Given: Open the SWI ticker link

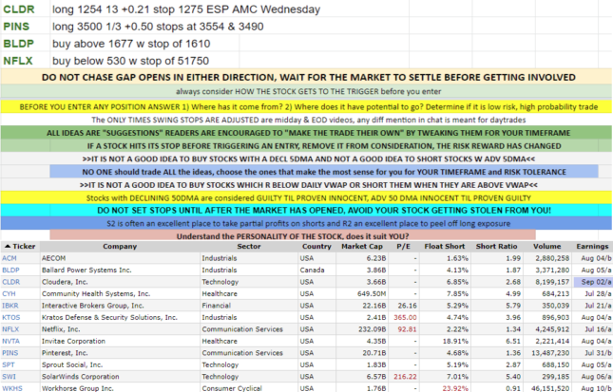Looking at the screenshot, I should 9,377.
